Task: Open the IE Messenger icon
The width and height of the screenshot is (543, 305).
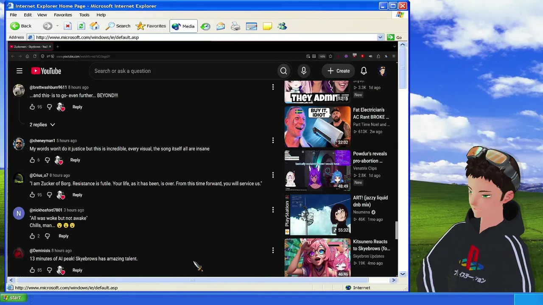Action: 282,26
